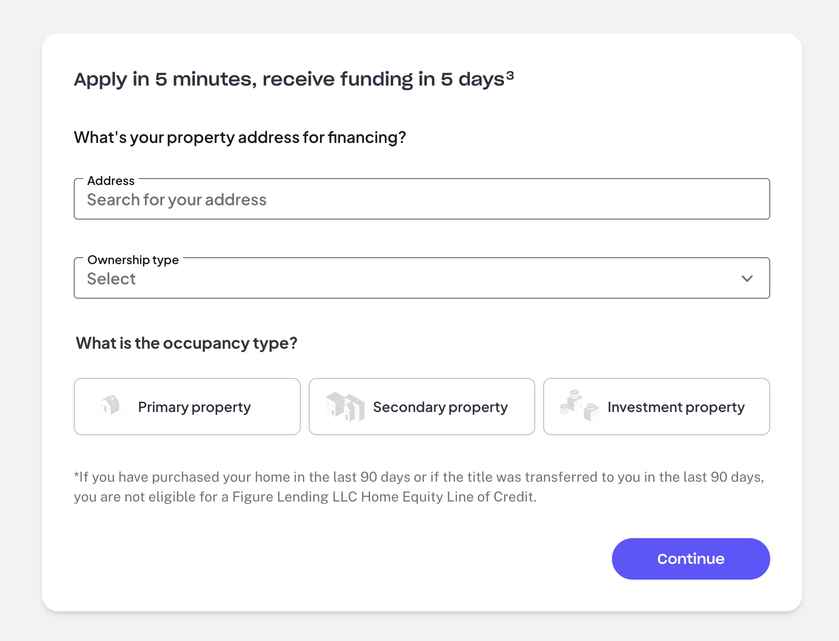Click the property address for financing question
The width and height of the screenshot is (839, 641).
[x=240, y=137]
